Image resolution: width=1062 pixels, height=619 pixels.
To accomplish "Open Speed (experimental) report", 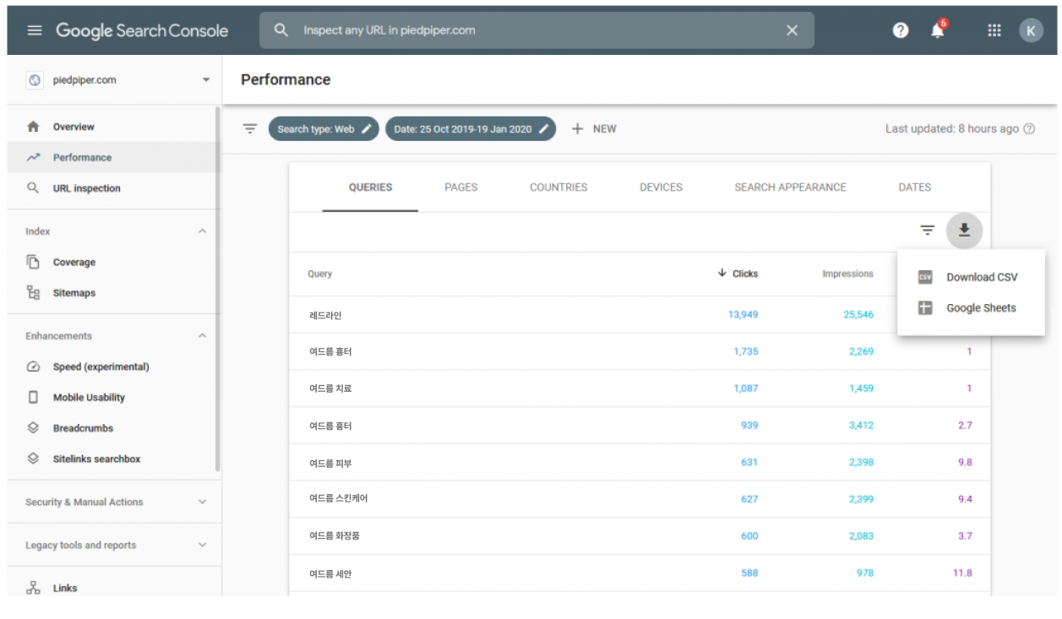I will pyautogui.click(x=101, y=367).
